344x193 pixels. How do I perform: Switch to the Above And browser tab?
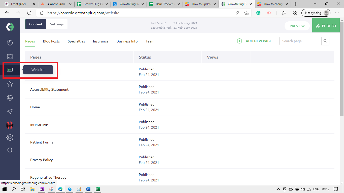coord(56,4)
